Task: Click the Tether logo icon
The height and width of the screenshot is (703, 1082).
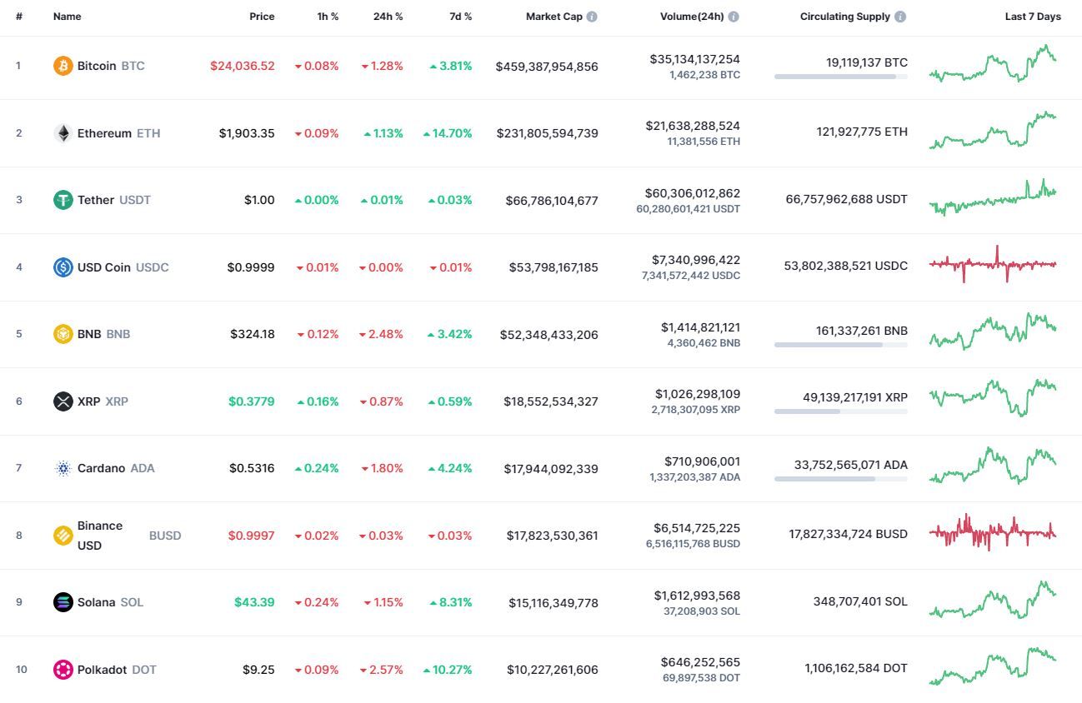Action: point(63,200)
